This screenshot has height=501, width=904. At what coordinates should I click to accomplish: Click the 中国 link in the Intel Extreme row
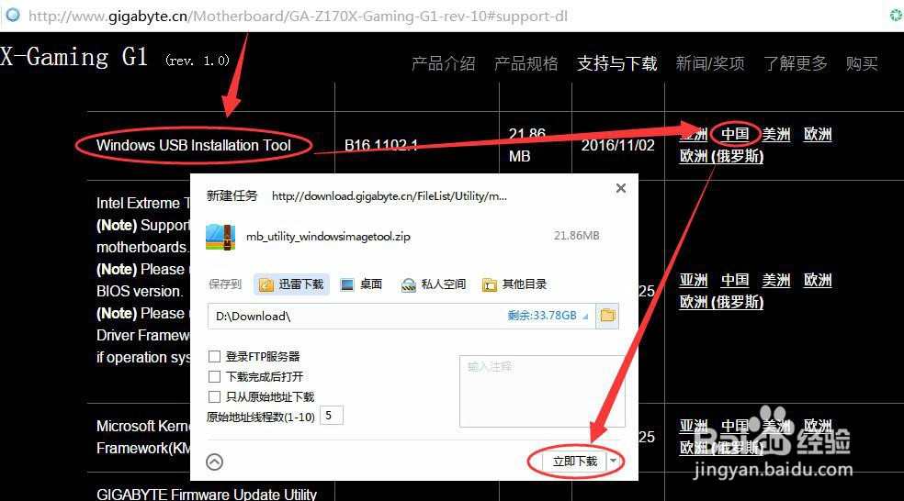[x=735, y=281]
